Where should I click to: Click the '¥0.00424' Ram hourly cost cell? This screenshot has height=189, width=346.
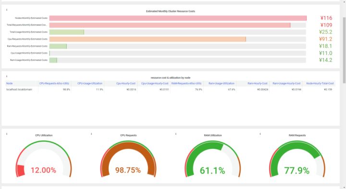263,89
